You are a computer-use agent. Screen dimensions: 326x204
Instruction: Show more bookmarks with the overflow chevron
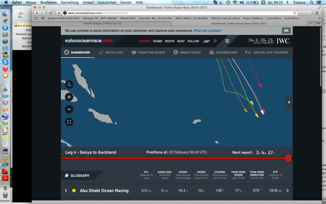point(319,18)
